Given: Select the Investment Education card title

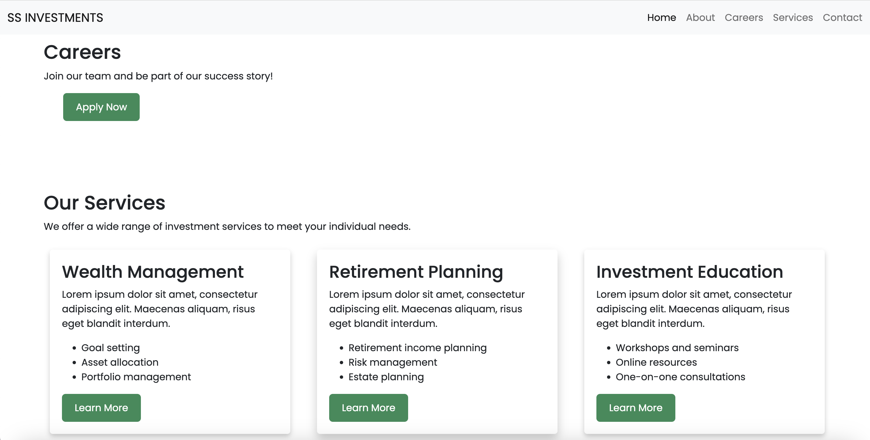Looking at the screenshot, I should coord(689,272).
